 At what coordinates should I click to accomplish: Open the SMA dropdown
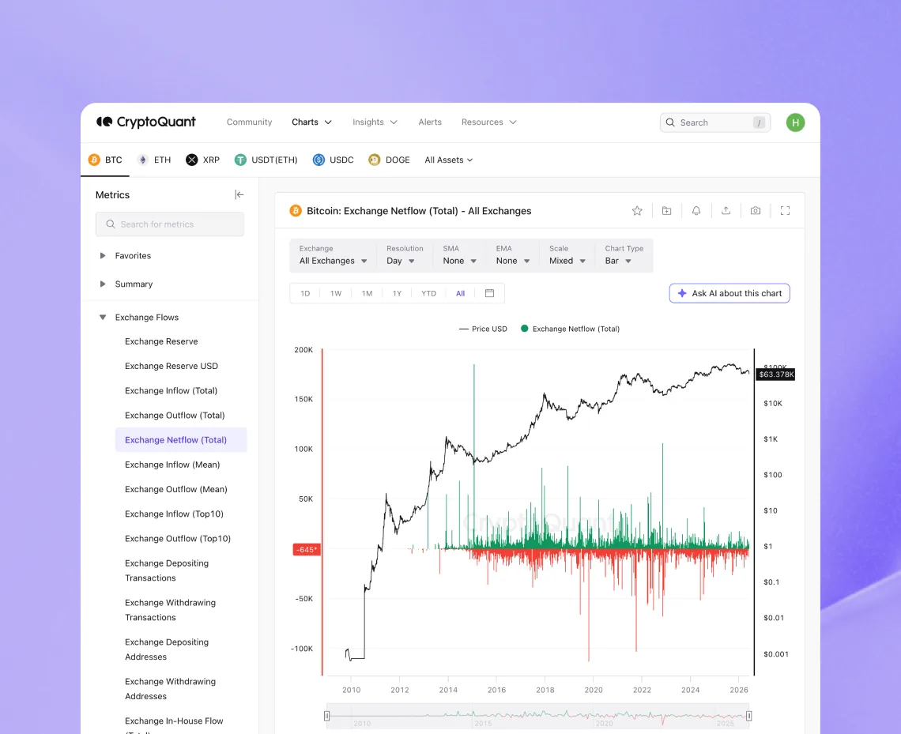point(460,255)
